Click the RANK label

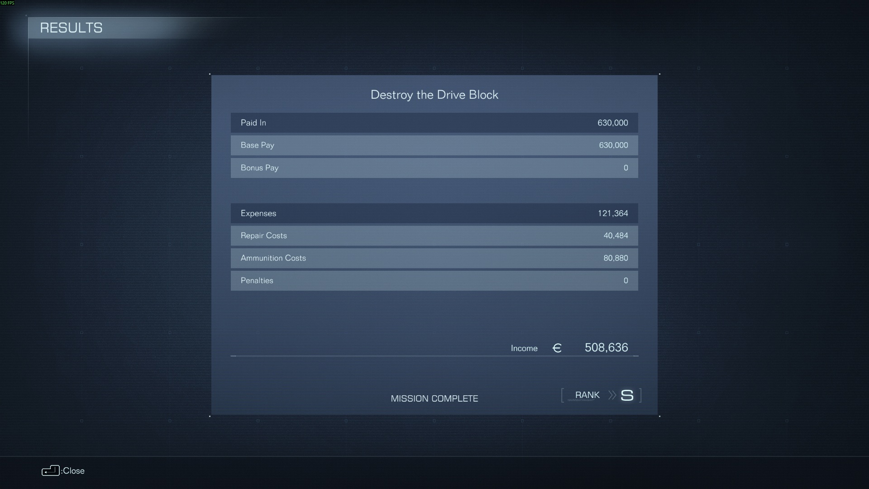tap(587, 395)
